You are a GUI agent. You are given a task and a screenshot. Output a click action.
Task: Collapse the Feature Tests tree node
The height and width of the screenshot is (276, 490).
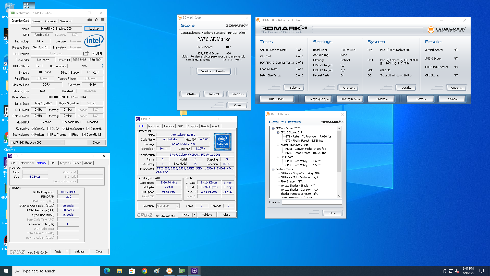pyautogui.click(x=273, y=169)
